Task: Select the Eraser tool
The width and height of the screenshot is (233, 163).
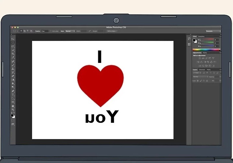Action: 13,76
